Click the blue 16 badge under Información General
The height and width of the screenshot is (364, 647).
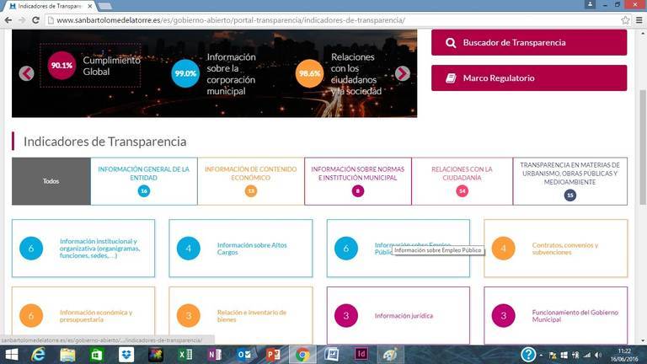143,191
